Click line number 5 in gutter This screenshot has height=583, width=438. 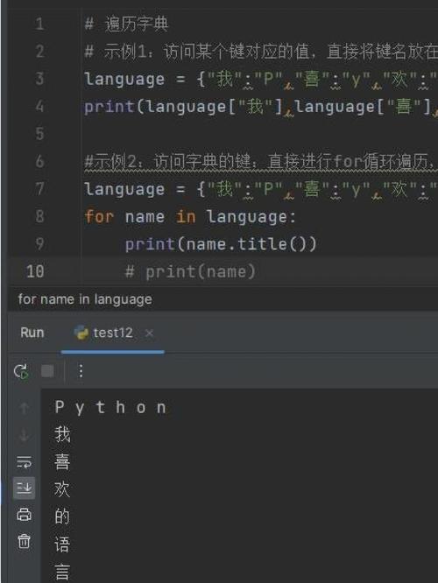(39, 134)
